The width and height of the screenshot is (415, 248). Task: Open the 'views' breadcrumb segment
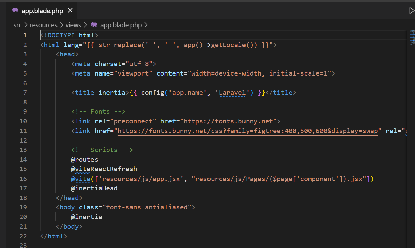73,25
